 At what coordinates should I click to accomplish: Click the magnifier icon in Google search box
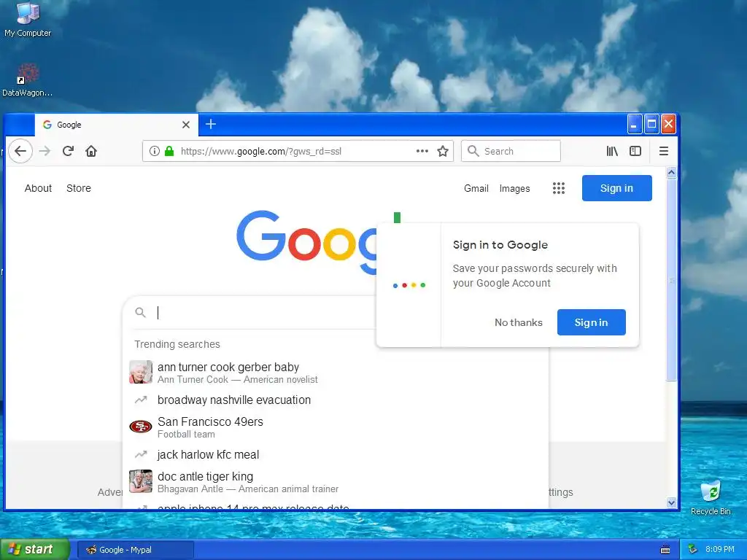pyautogui.click(x=140, y=312)
